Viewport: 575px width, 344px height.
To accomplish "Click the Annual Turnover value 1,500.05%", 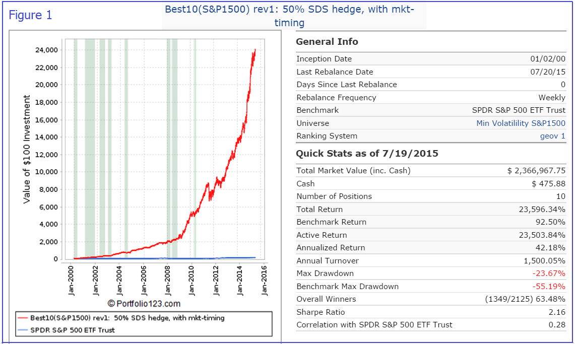I will click(x=544, y=261).
